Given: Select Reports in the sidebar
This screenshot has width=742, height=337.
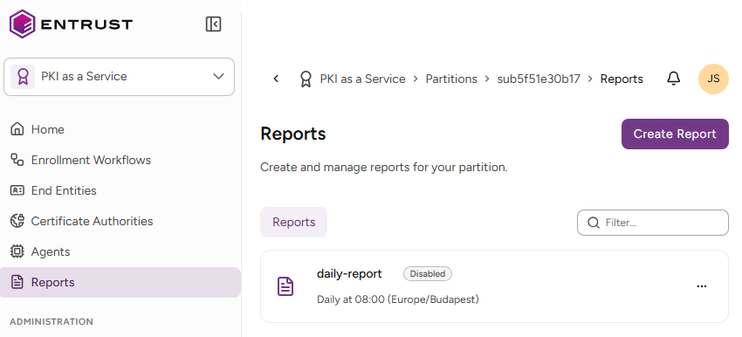Looking at the screenshot, I should tap(120, 283).
